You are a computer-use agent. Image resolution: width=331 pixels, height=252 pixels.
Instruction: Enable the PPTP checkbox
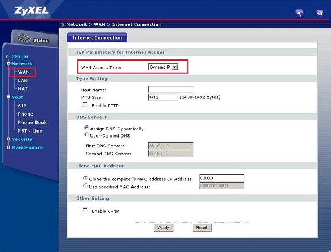[x=85, y=105]
